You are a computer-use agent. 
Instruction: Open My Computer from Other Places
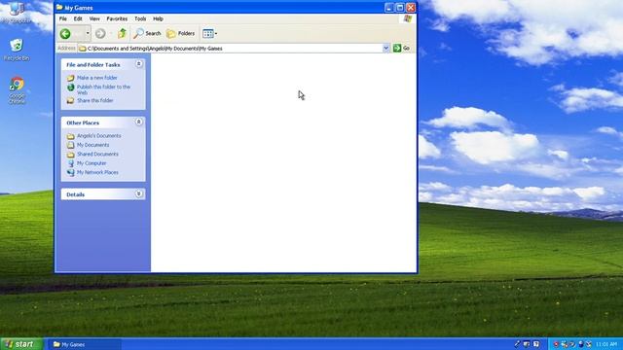coord(92,163)
